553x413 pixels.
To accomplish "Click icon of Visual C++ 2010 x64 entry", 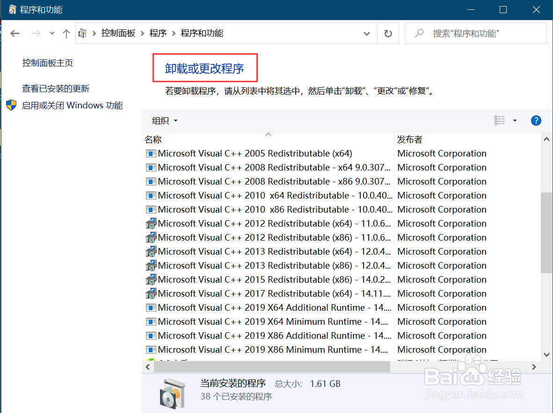I will (x=151, y=195).
